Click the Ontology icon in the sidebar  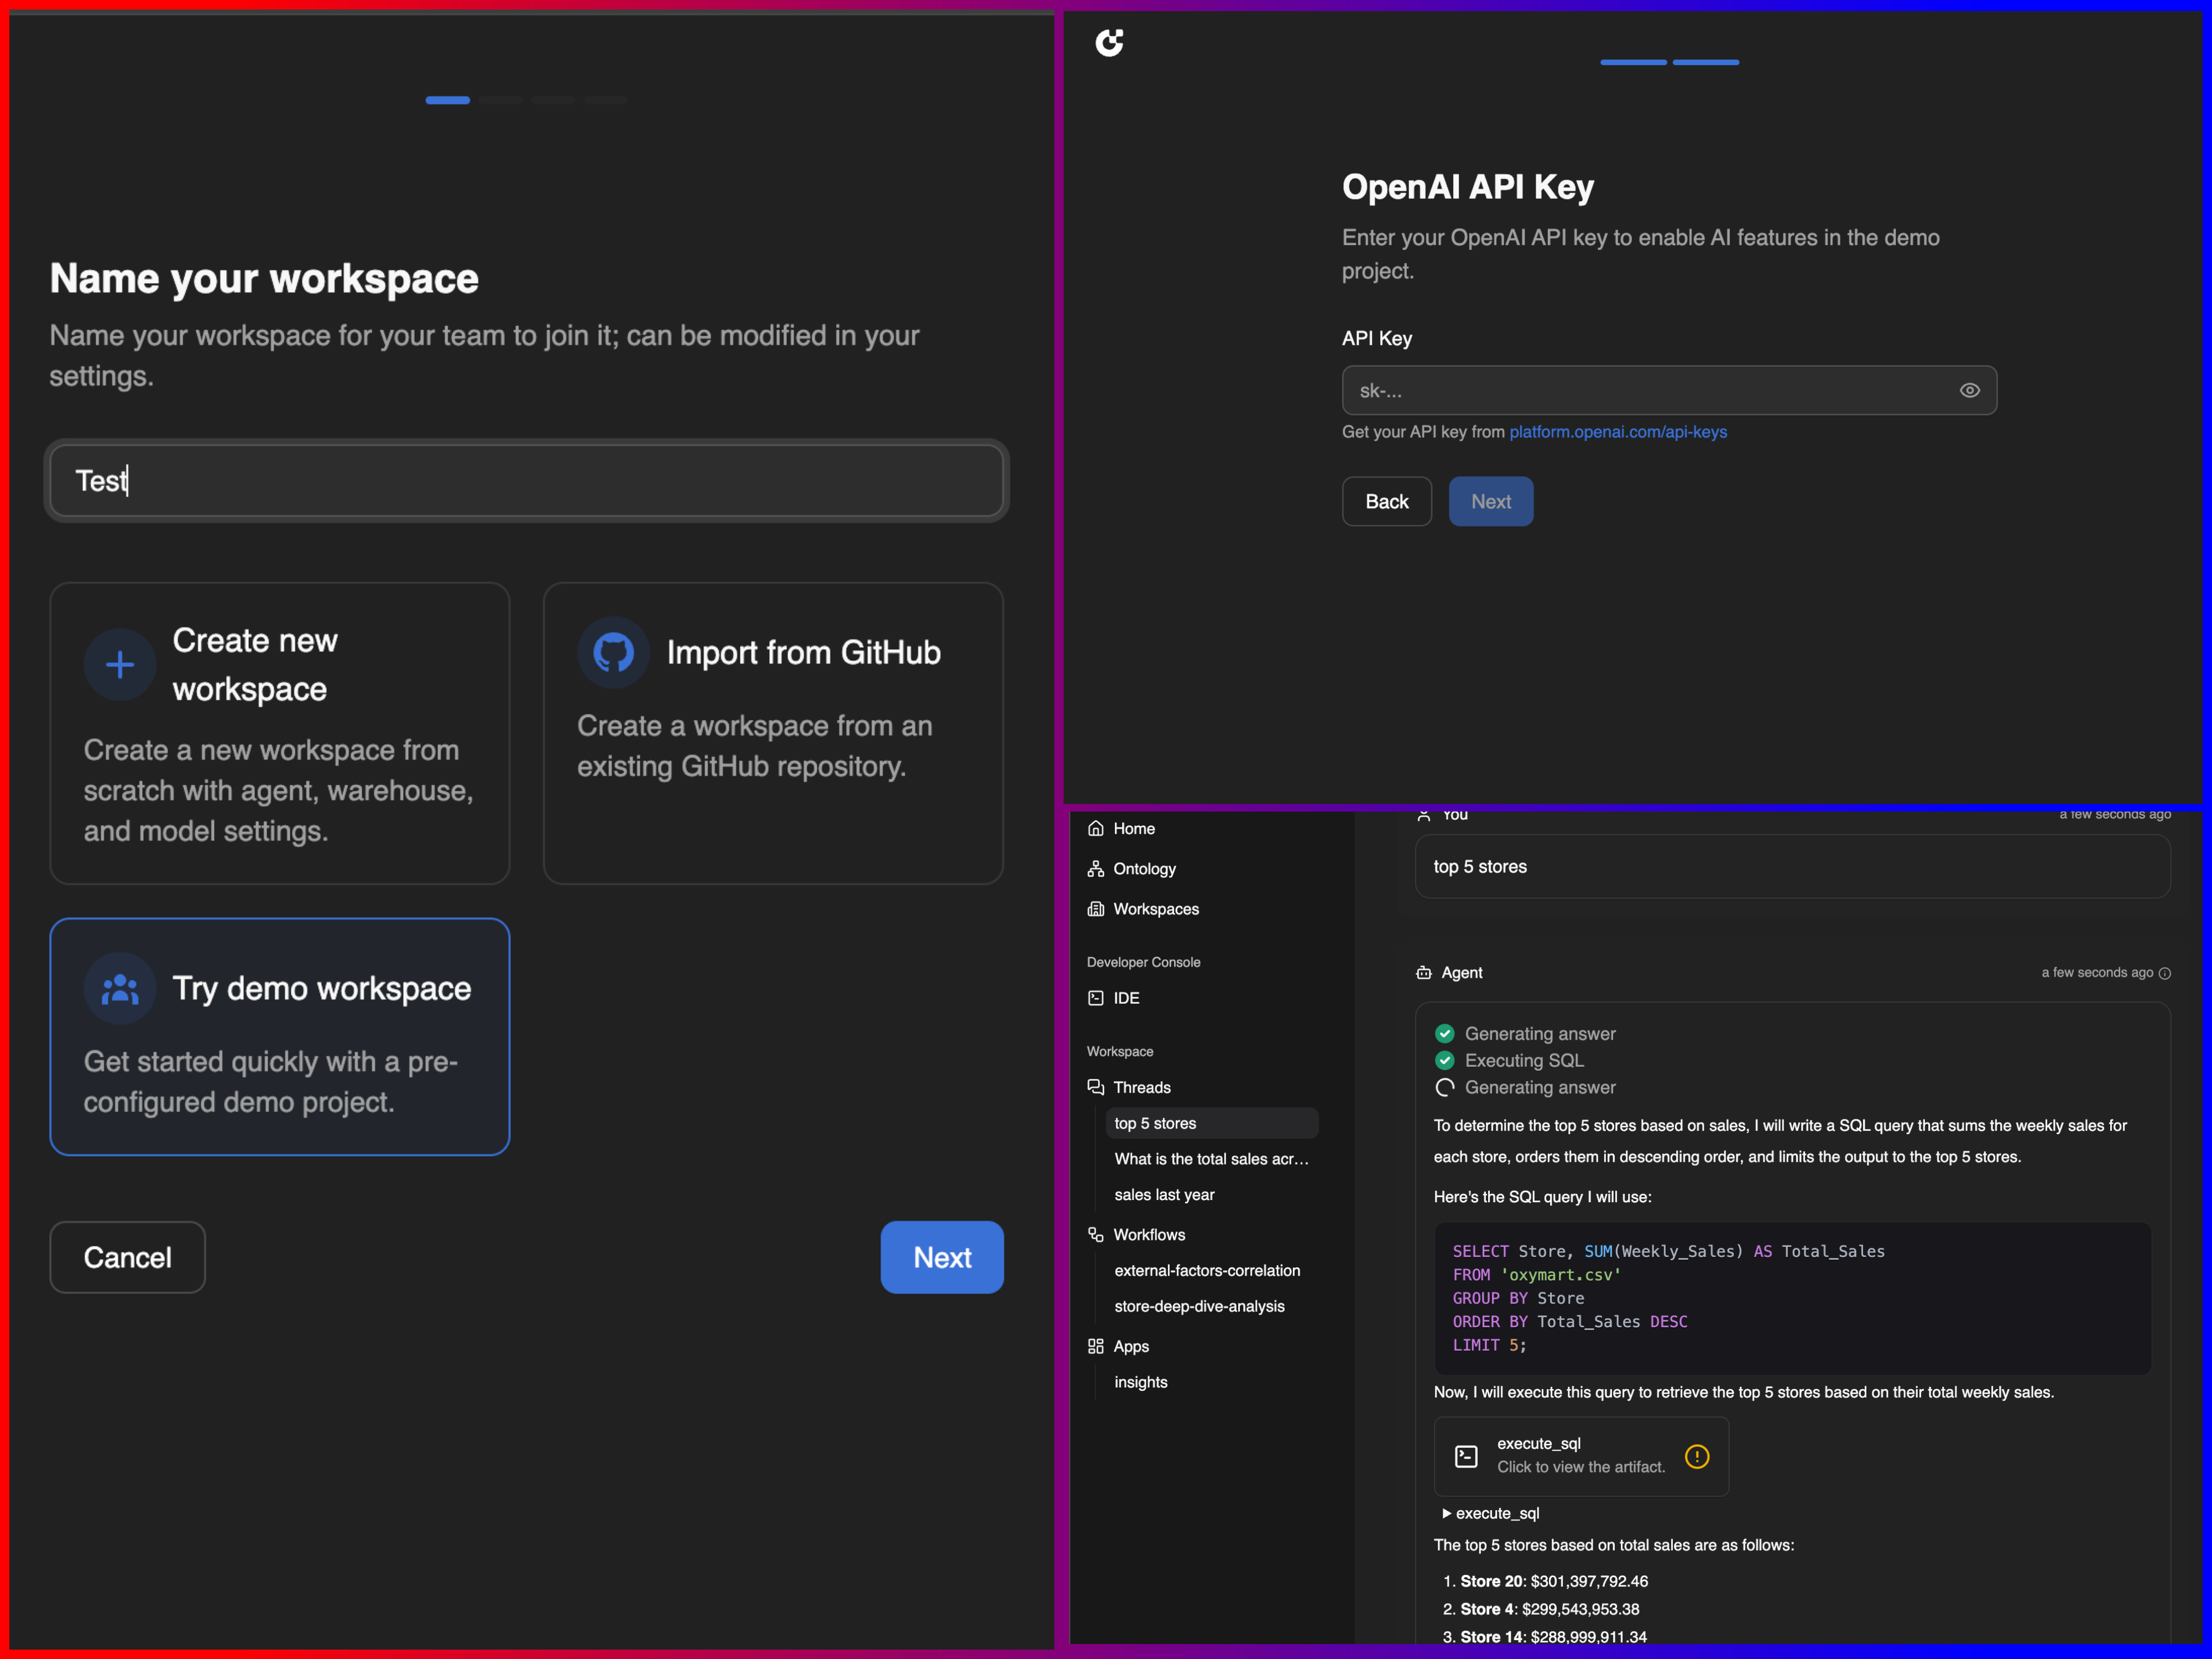[1096, 868]
